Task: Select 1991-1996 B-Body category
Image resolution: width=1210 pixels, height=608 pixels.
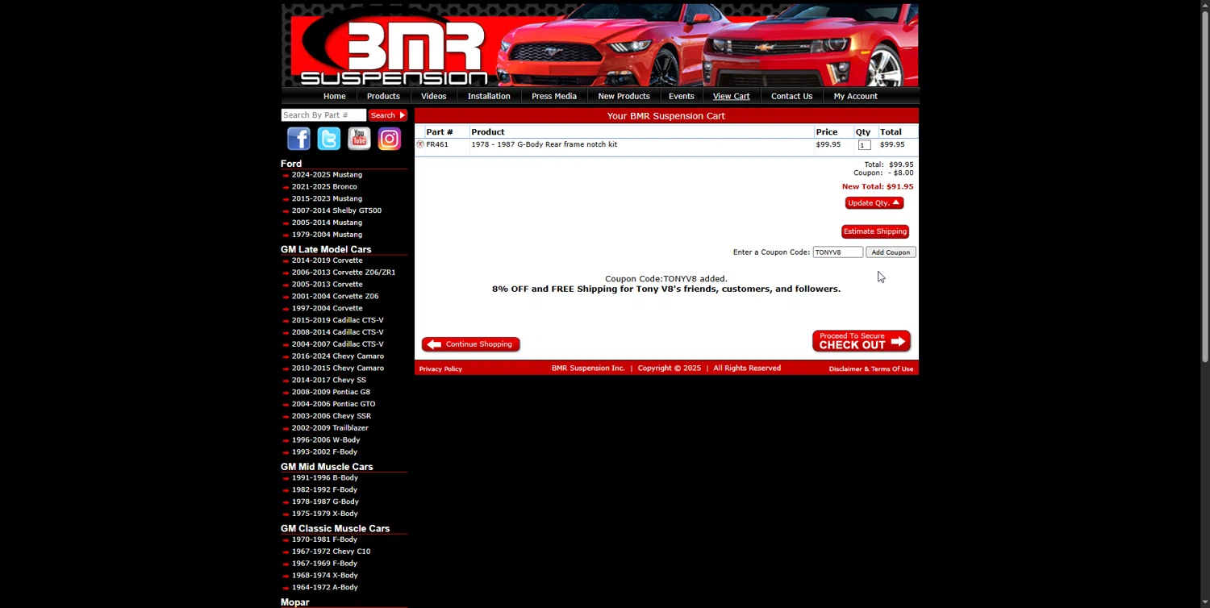Action: (324, 478)
